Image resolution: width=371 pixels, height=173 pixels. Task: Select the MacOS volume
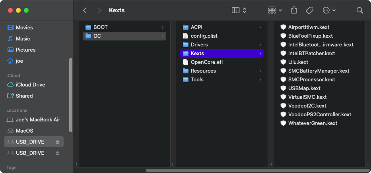(x=33, y=131)
